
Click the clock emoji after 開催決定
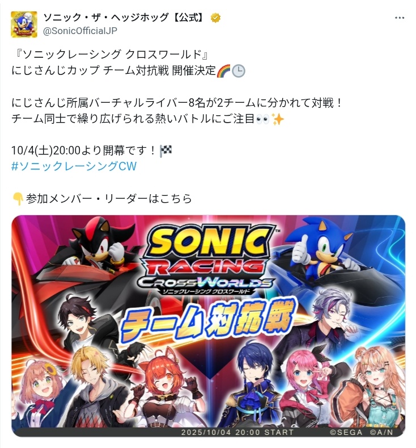[239, 71]
